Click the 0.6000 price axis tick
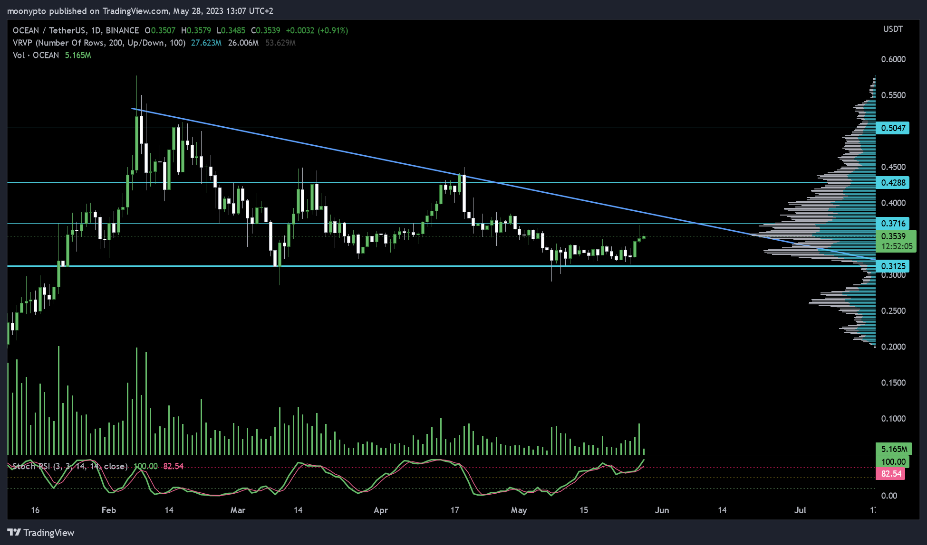 [x=893, y=59]
